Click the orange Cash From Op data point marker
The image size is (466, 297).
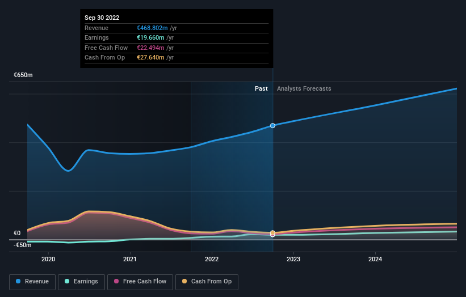[272, 232]
